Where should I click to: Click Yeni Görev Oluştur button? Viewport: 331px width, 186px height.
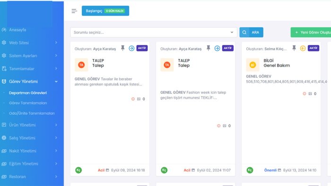point(311,32)
